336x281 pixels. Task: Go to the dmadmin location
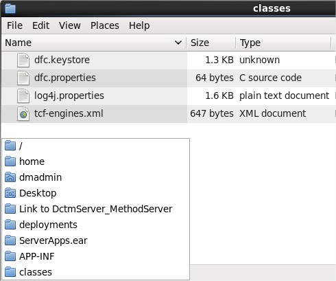click(x=40, y=177)
